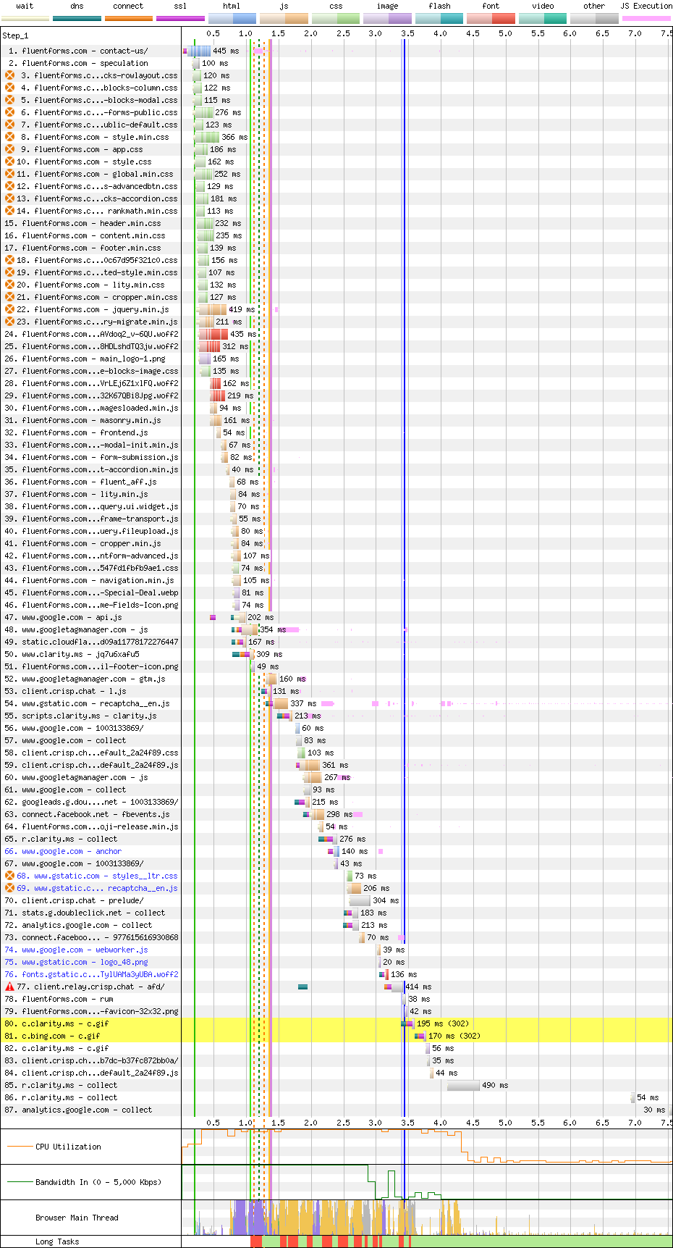Screen dimensions: 673x1248
Task: Click the 445 ms bar of contact-us request
Action: [x=197, y=51]
